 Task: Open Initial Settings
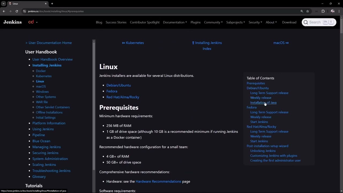click(x=46, y=117)
